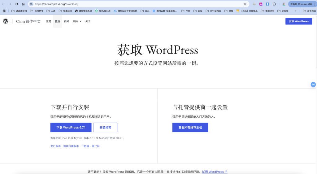Screen dimensions: 317x174
Task: Open the 微科云脉 bookmark
Action: coord(165,11)
